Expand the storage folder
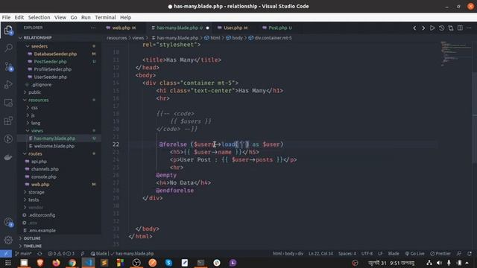Screen dimensions: 477x268 pos(37,192)
